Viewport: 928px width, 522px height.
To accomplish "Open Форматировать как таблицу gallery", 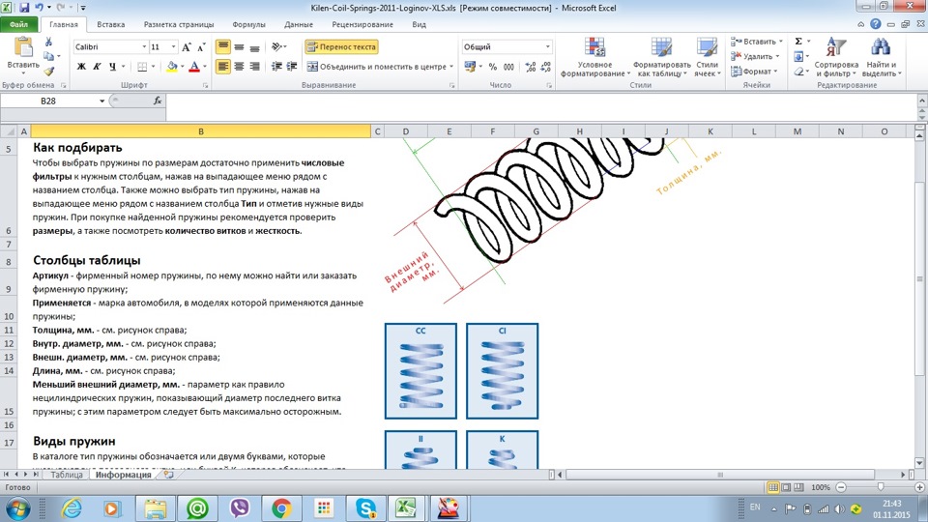I will (x=661, y=57).
